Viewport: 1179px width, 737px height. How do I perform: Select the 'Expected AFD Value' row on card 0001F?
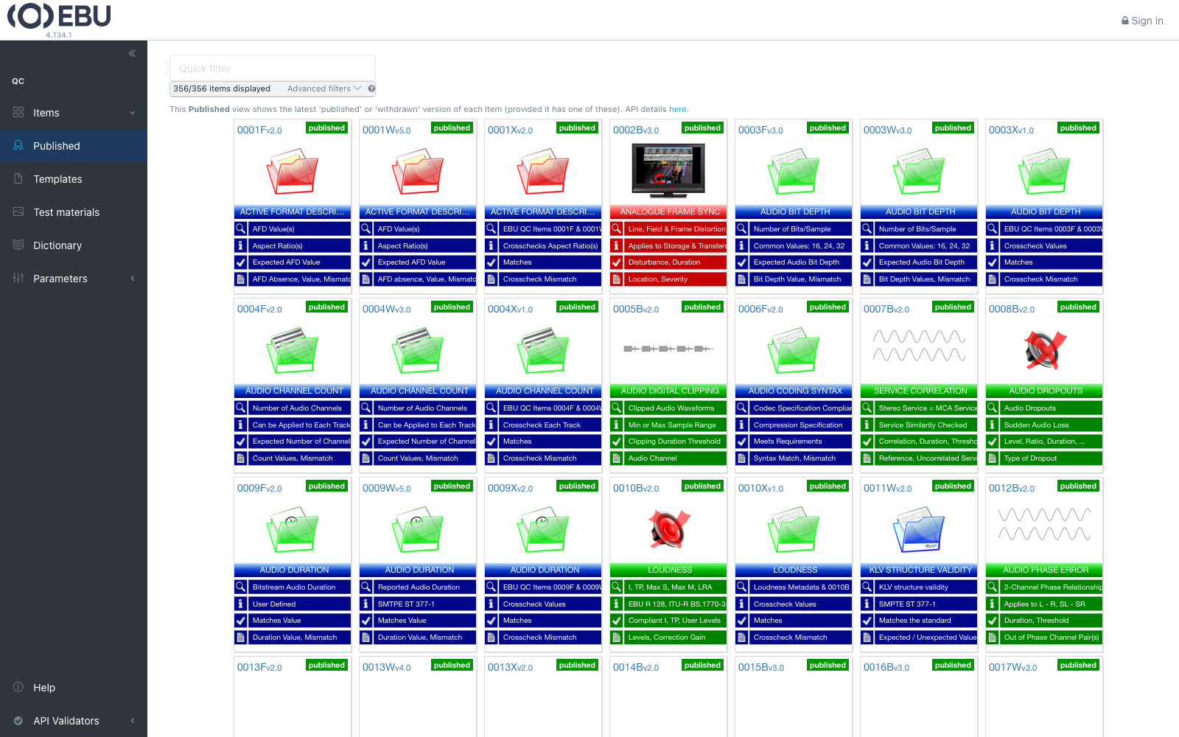coord(293,262)
